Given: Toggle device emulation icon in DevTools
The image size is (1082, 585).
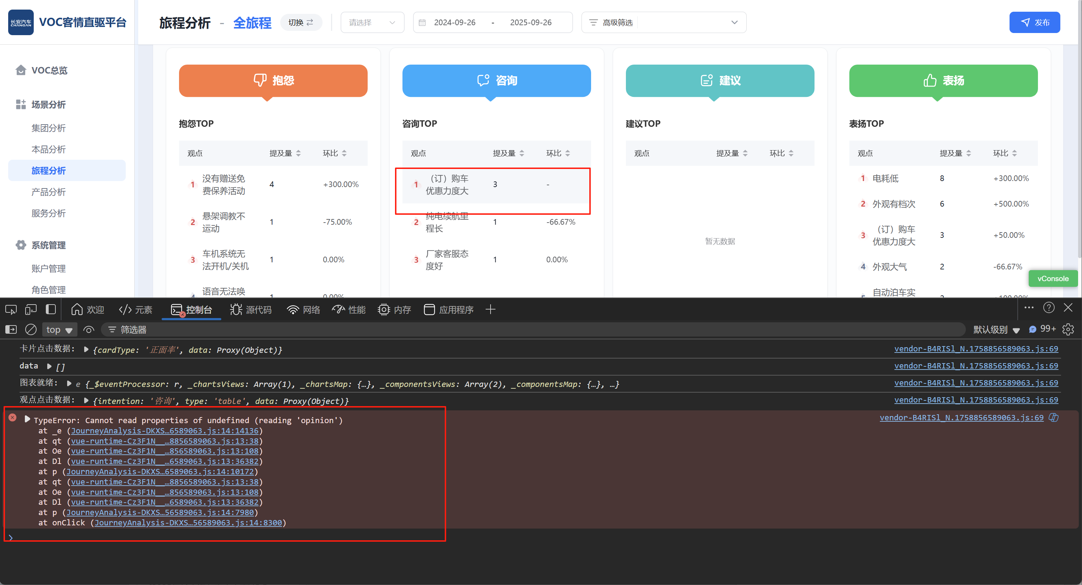Looking at the screenshot, I should [31, 310].
